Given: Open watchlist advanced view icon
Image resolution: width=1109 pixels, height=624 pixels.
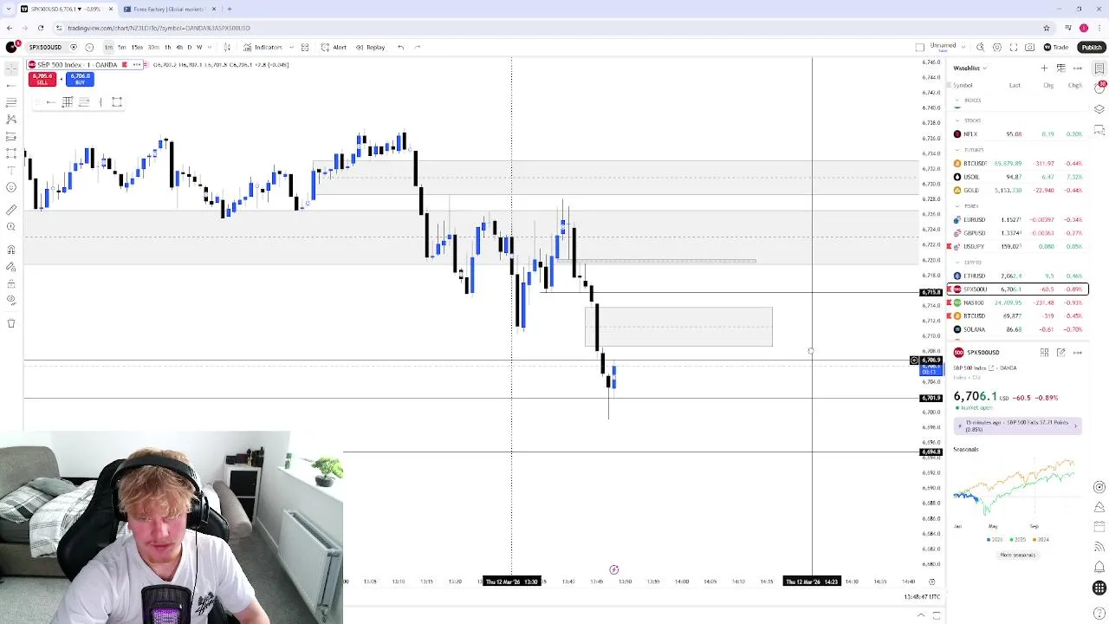Looking at the screenshot, I should pos(1060,68).
